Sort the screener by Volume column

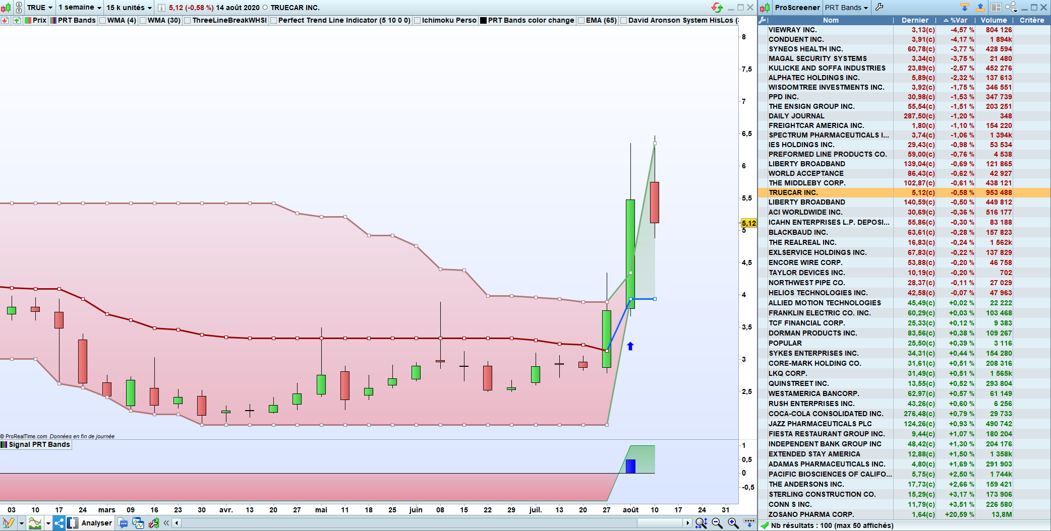(994, 20)
